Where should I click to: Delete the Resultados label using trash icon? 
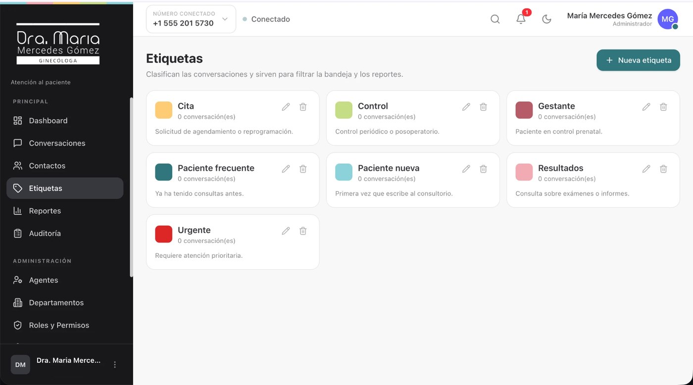[663, 169]
